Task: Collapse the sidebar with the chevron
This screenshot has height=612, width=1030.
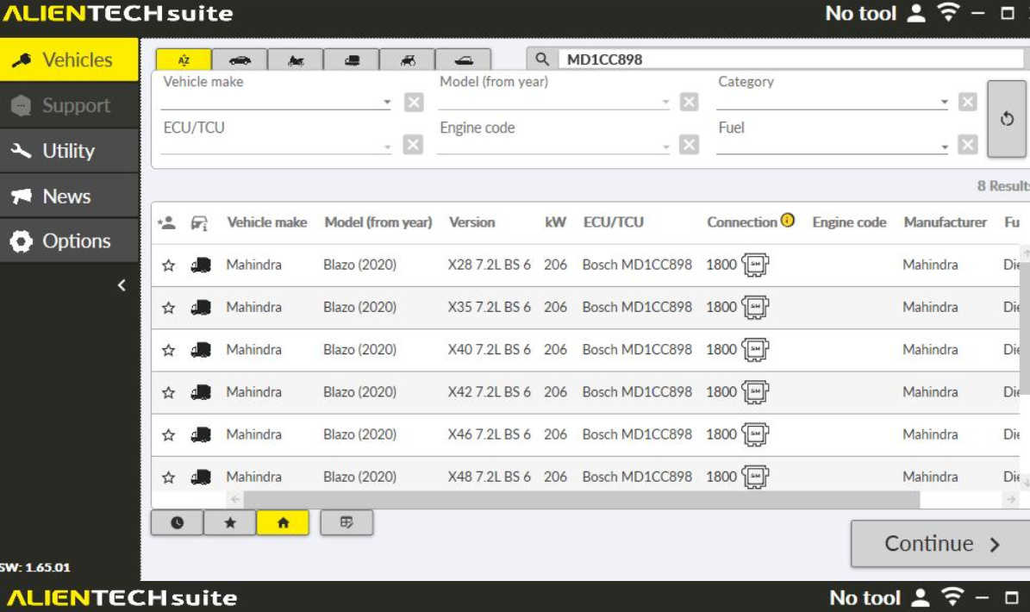Action: pyautogui.click(x=122, y=284)
